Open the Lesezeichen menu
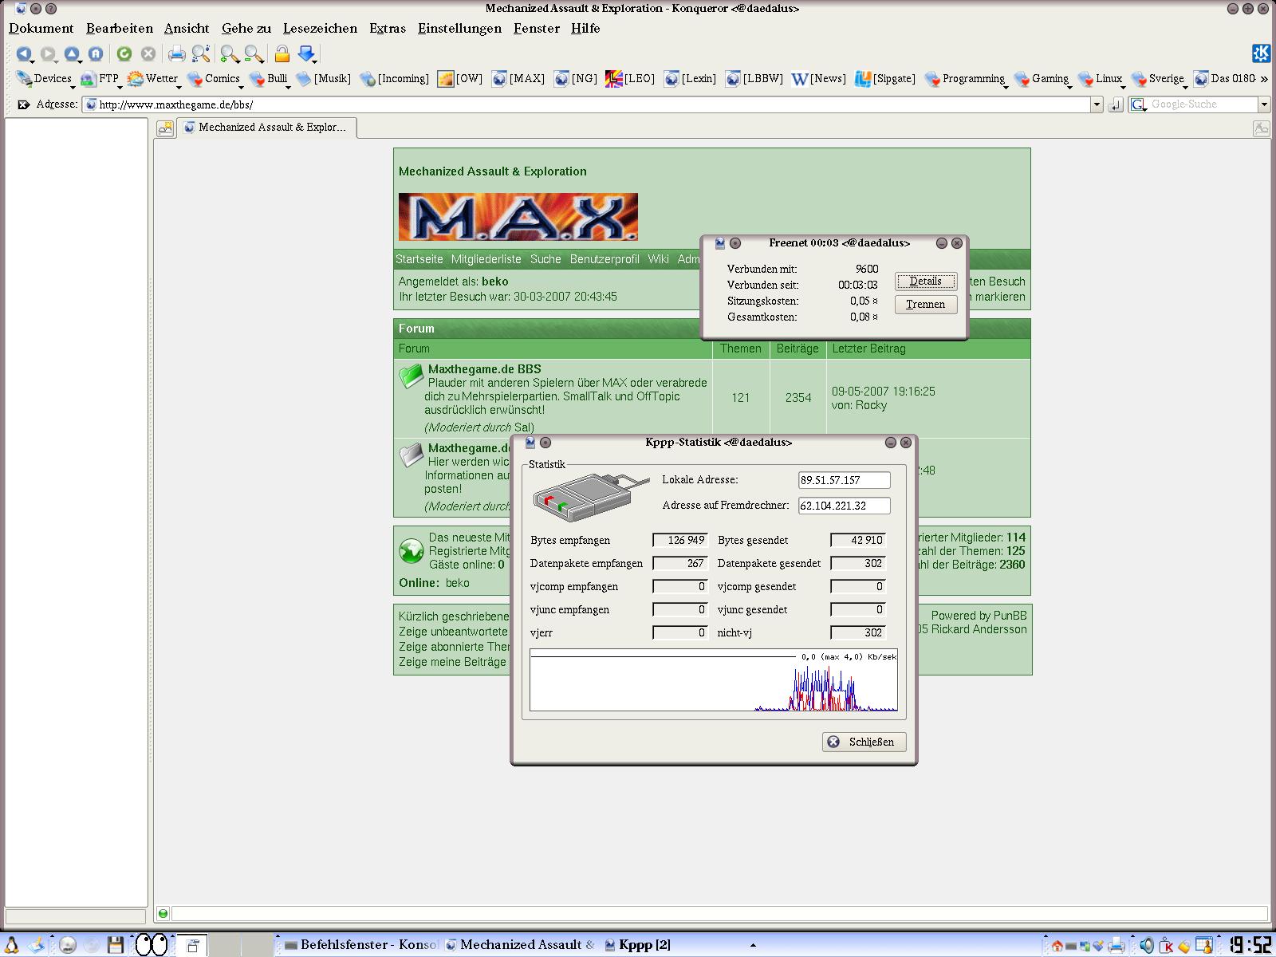The image size is (1276, 957). pos(320,28)
